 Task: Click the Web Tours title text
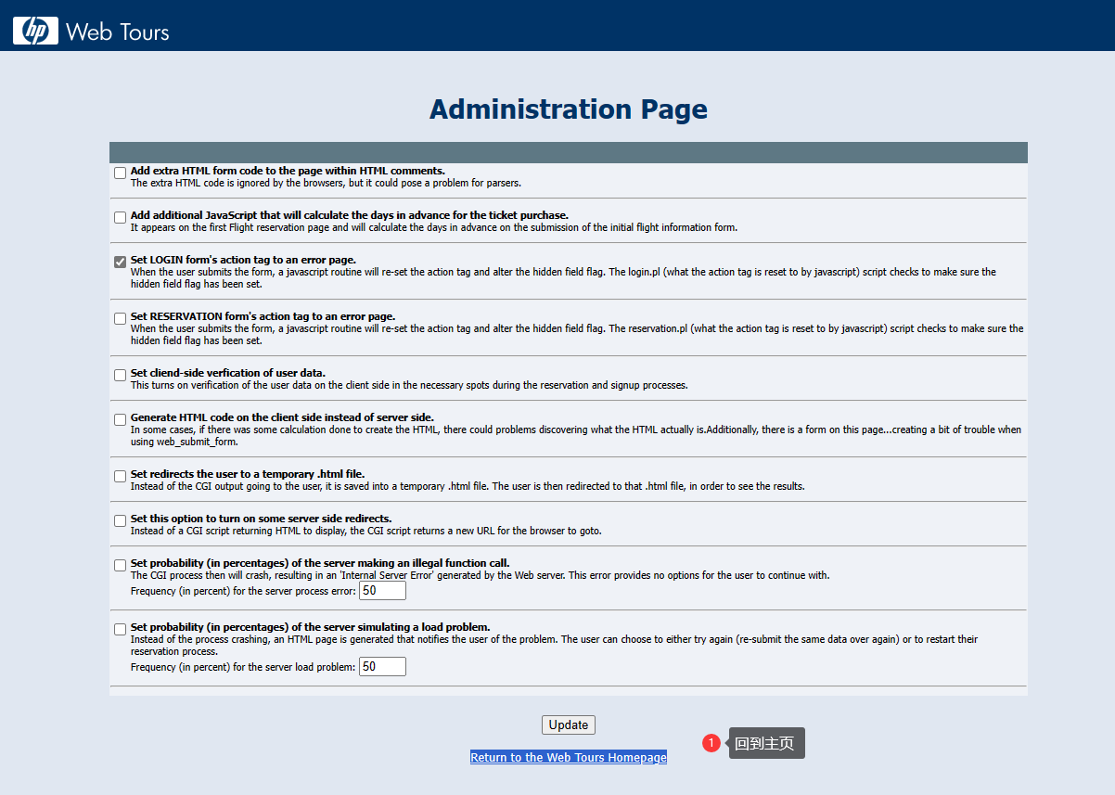pyautogui.click(x=118, y=32)
